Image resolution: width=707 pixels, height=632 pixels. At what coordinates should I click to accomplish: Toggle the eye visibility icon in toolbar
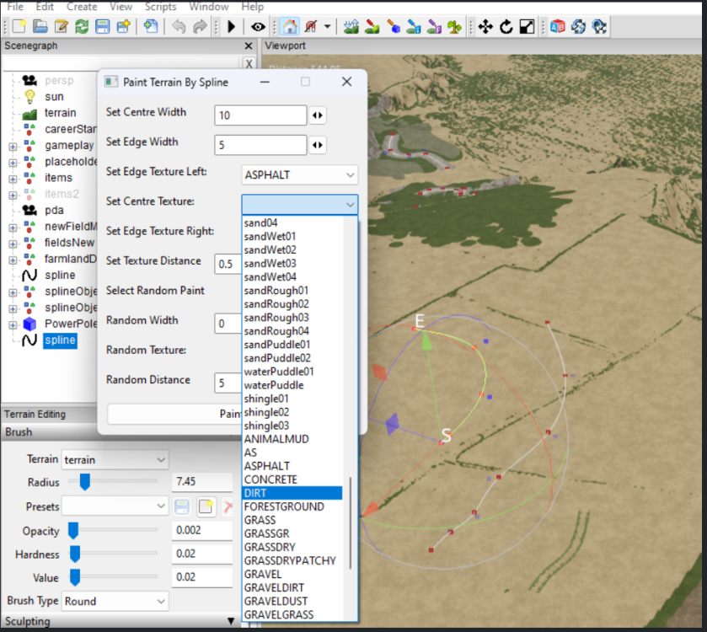tap(258, 27)
